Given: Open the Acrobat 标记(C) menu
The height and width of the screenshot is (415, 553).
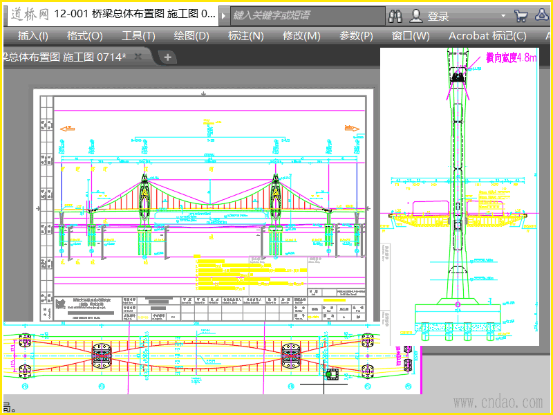Looking at the screenshot, I should pos(487,36).
